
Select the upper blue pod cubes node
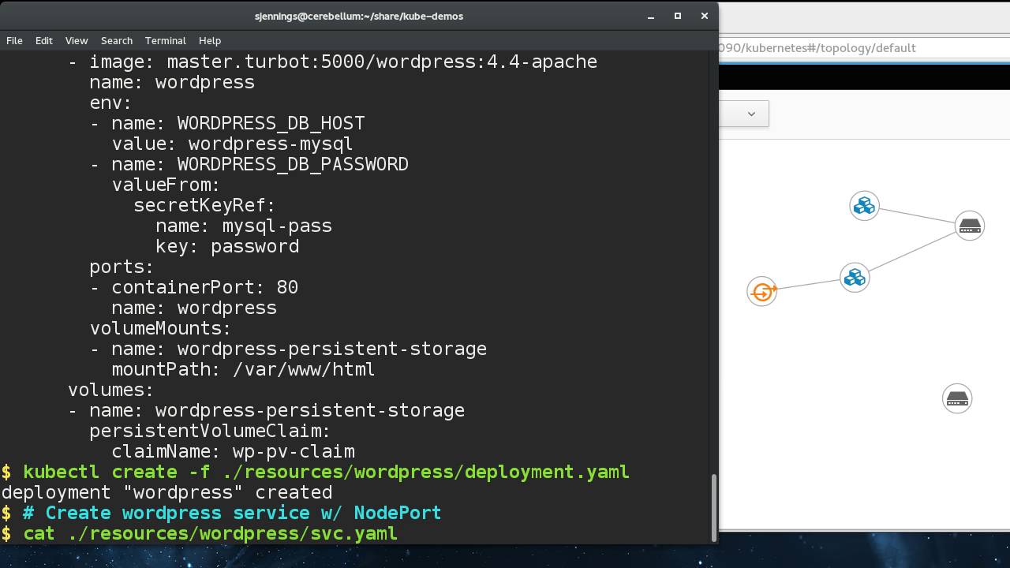(864, 206)
